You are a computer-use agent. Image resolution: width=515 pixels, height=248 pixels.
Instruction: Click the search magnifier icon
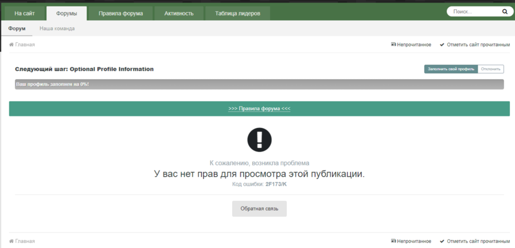(505, 12)
